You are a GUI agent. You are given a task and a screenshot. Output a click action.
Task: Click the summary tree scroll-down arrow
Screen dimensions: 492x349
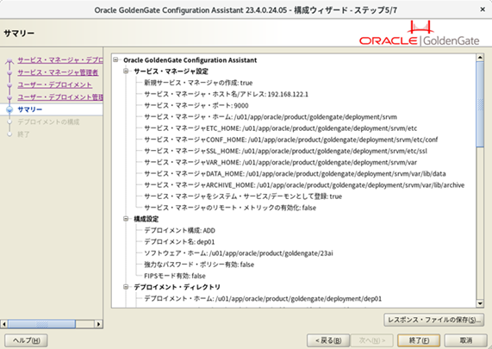click(x=480, y=303)
